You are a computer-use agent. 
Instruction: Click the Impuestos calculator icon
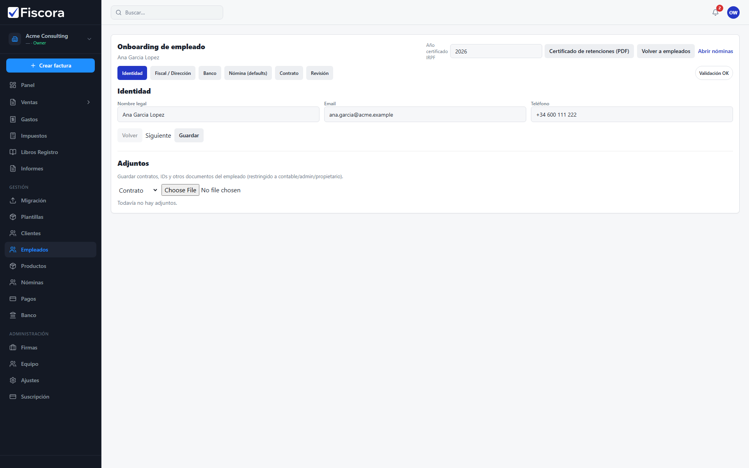pos(13,136)
